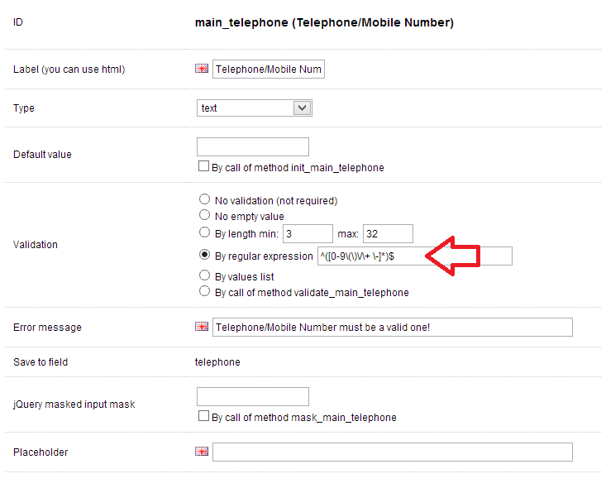Open the Type dropdown showing text
The image size is (601, 493).
(255, 108)
